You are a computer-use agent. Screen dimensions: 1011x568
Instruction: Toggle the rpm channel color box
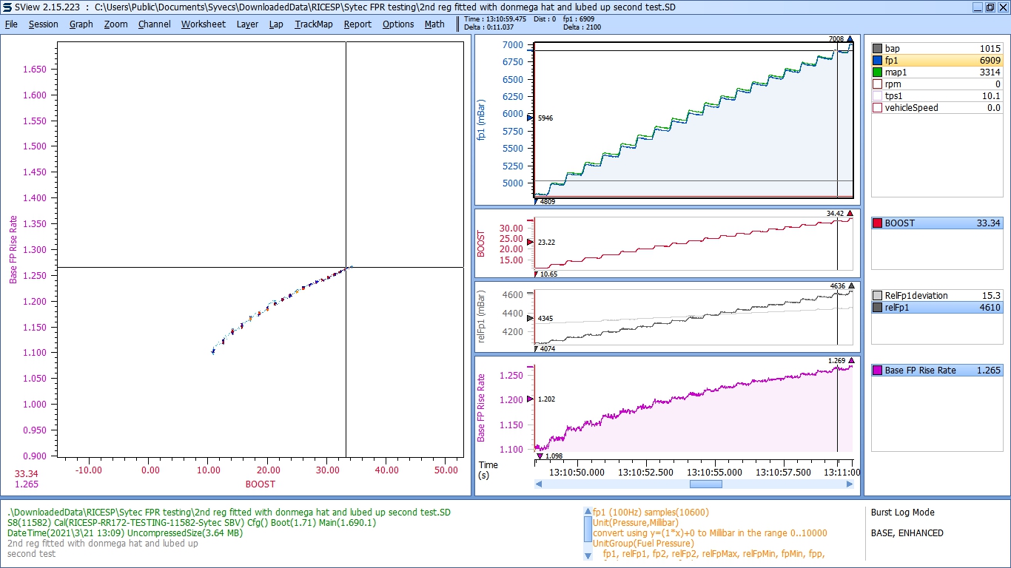click(878, 84)
